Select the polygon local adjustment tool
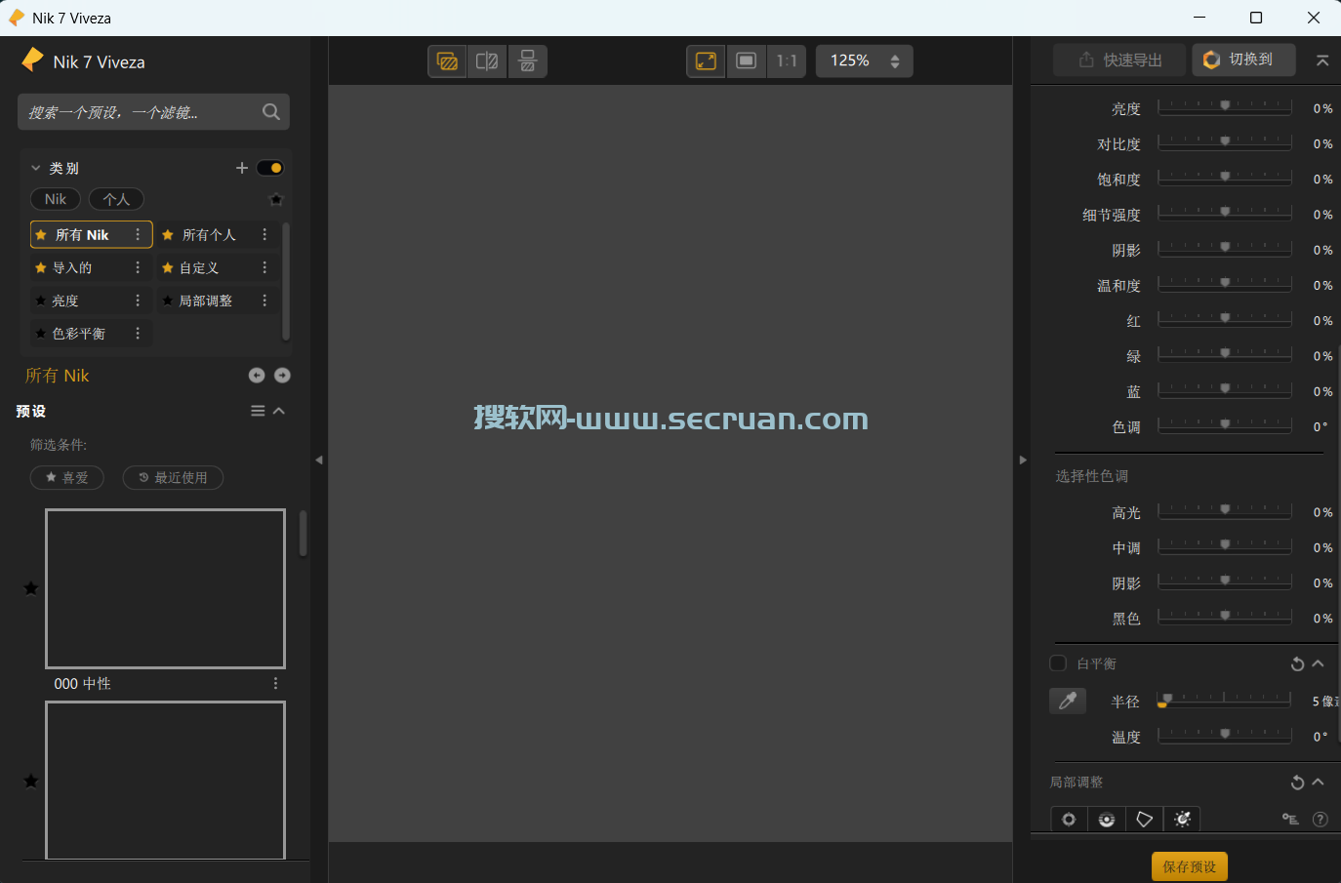1341x883 pixels. (1145, 820)
